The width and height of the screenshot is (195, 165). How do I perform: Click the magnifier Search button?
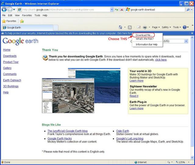[x=188, y=9]
